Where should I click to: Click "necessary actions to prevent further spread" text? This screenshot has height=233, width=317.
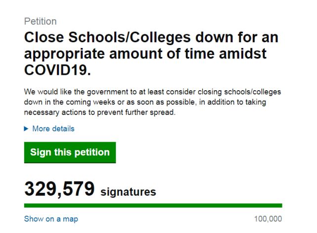click(x=100, y=113)
